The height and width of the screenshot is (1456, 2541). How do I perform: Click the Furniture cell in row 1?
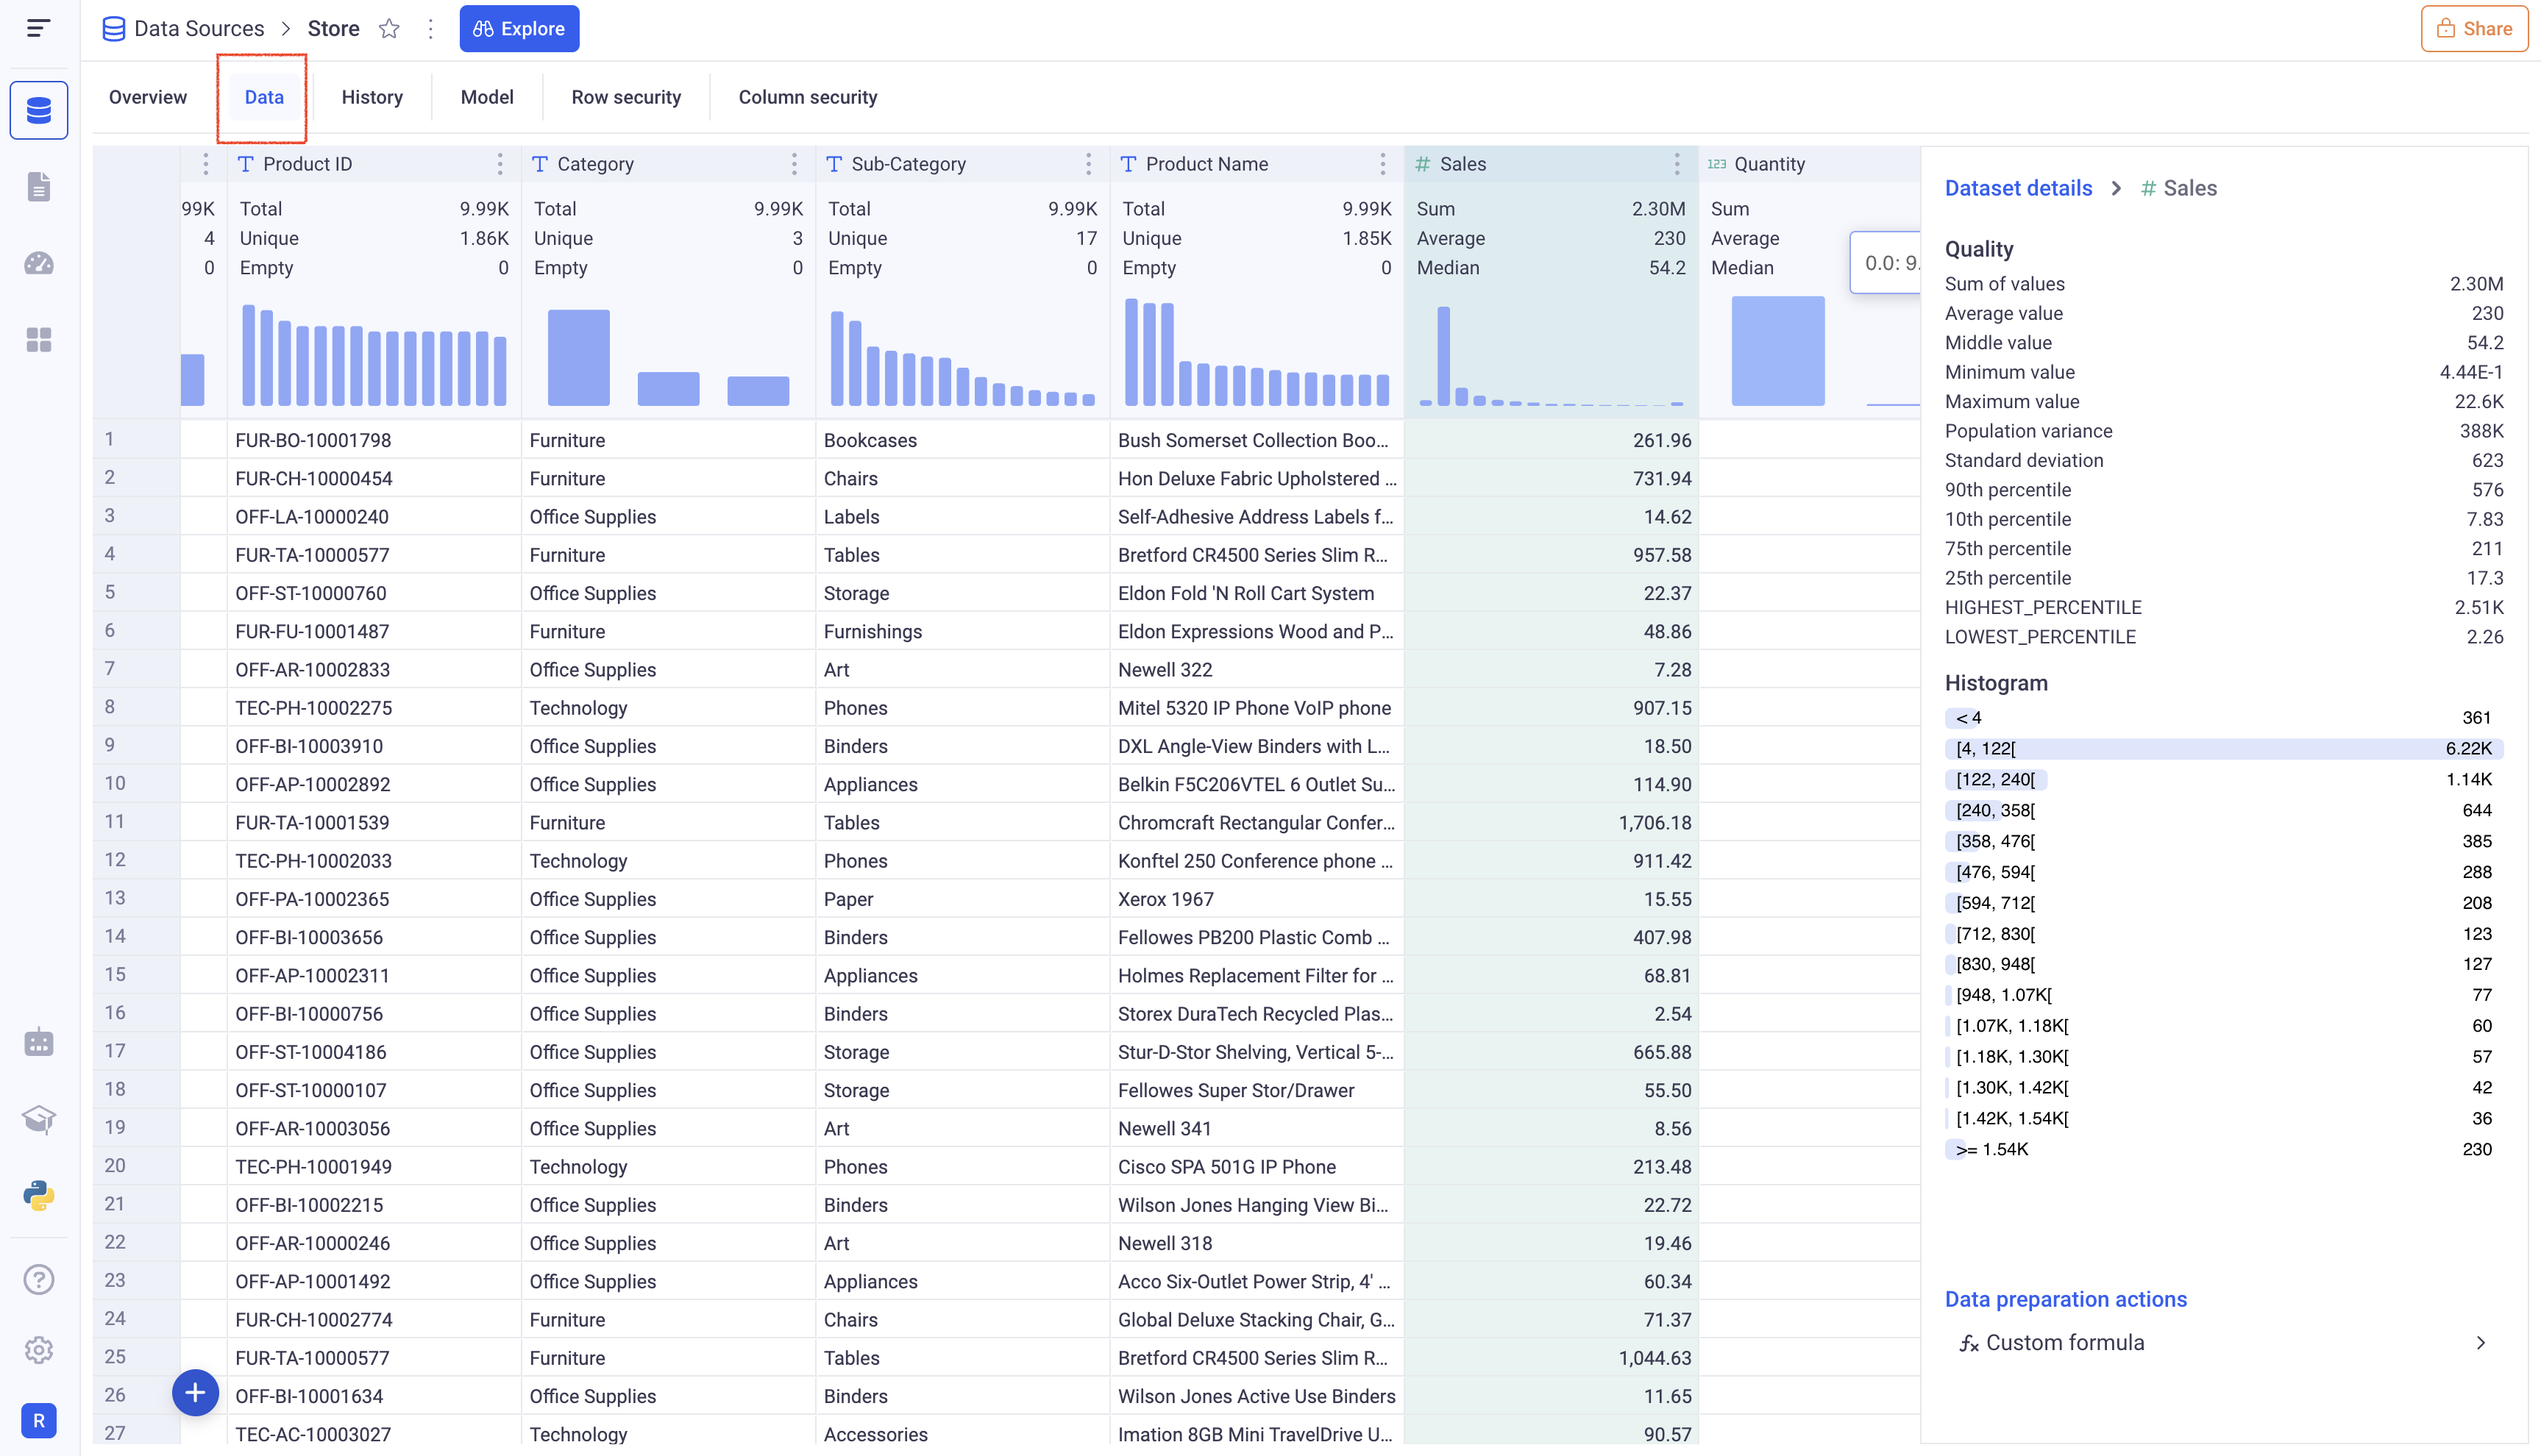click(567, 440)
